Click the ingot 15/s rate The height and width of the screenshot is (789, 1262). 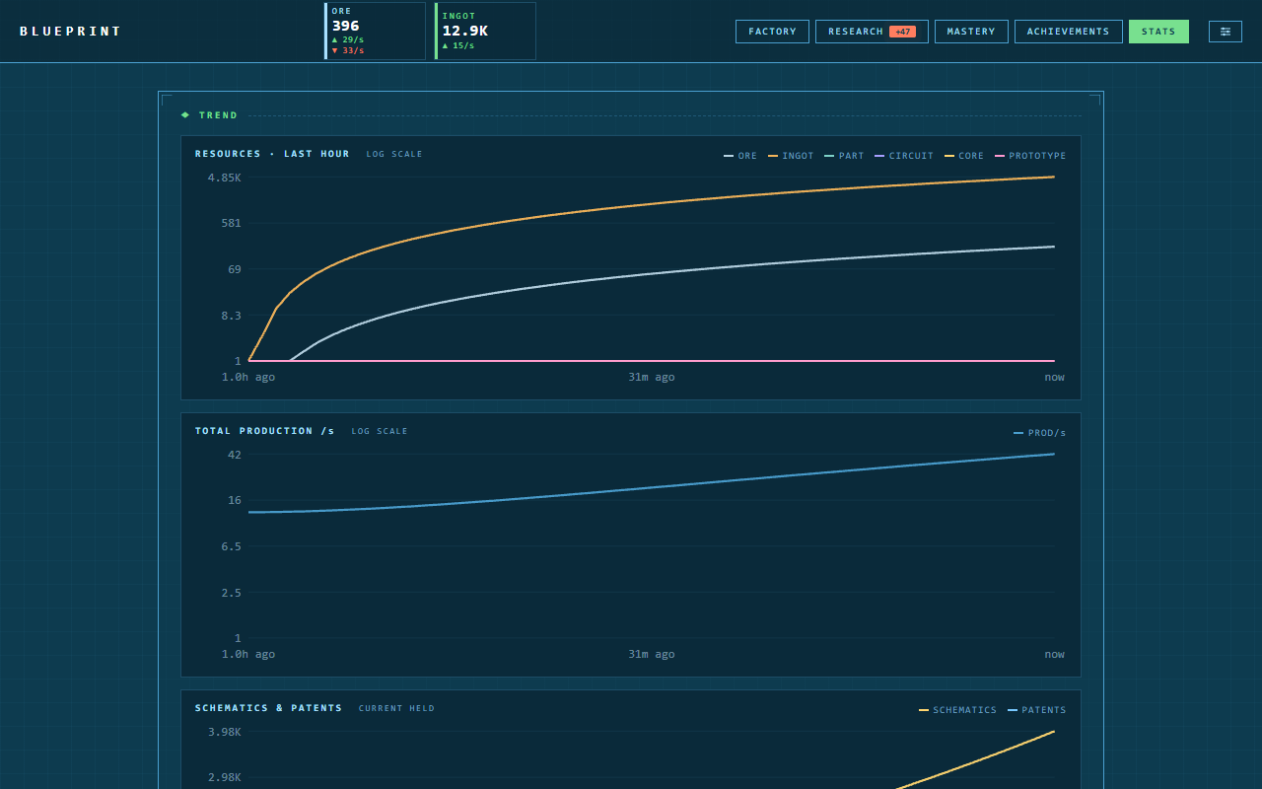tap(458, 45)
